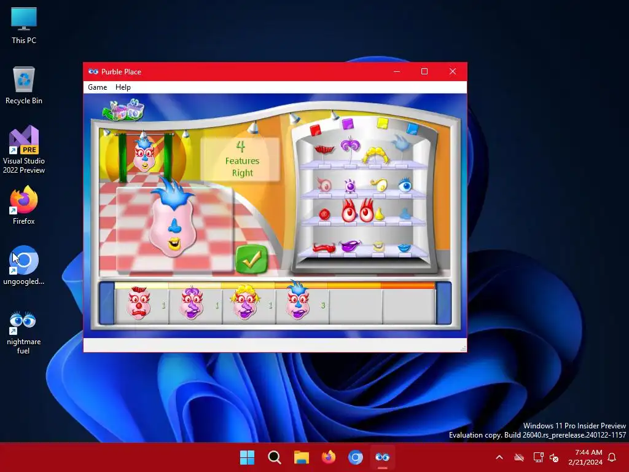Open the notification bell
Viewport: 629px width, 472px height.
612,457
